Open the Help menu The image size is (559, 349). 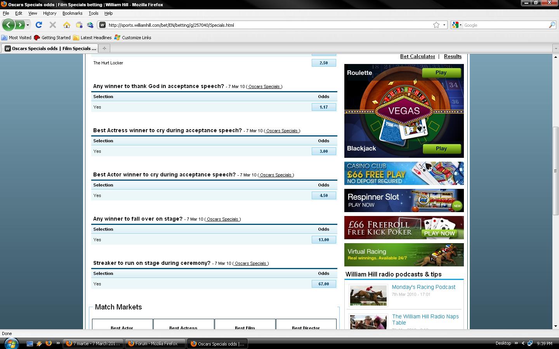point(108,13)
